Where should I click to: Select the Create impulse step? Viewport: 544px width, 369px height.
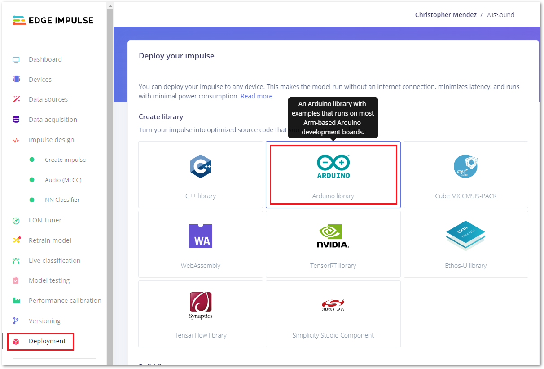(65, 160)
